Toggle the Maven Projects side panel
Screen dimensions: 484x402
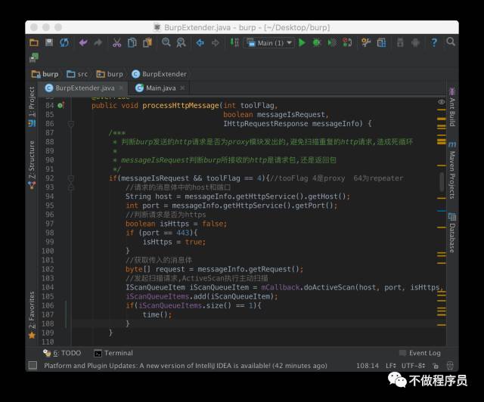click(452, 170)
